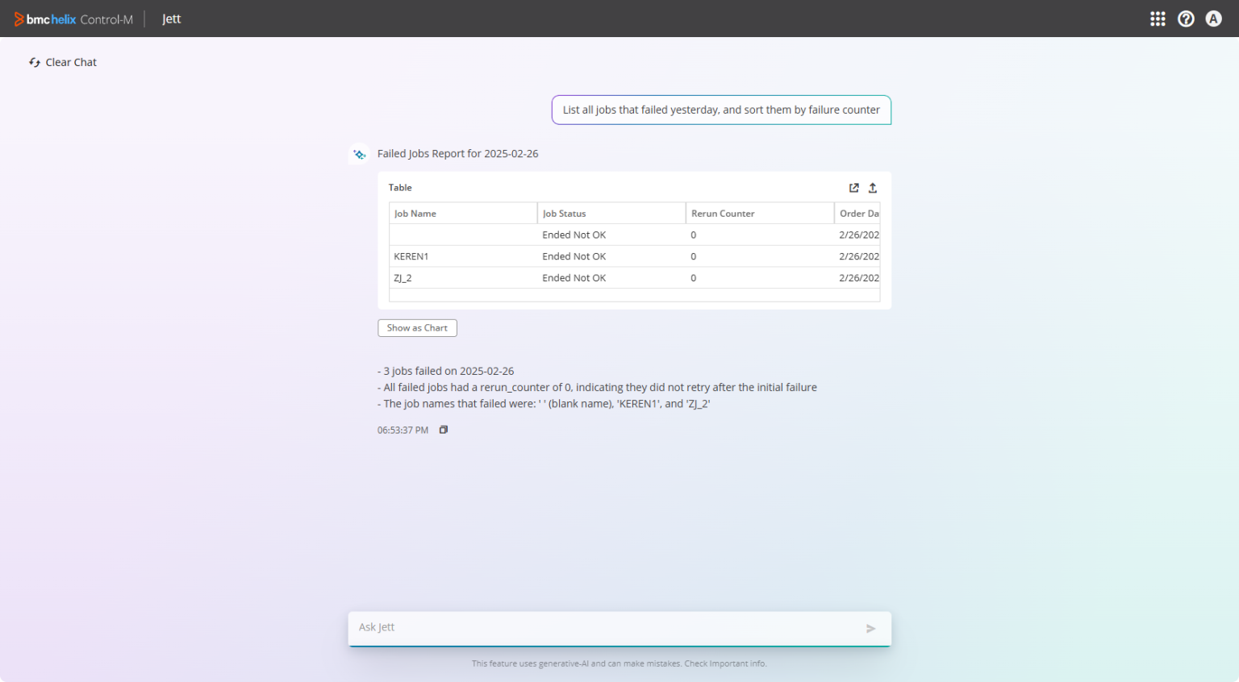Click the Jett assistant avatar beside the report
1239x682 pixels.
(x=359, y=153)
